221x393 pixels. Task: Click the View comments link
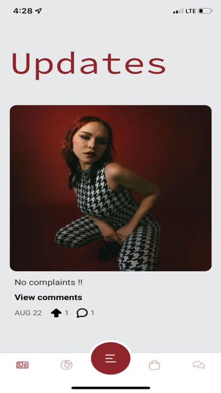click(48, 297)
